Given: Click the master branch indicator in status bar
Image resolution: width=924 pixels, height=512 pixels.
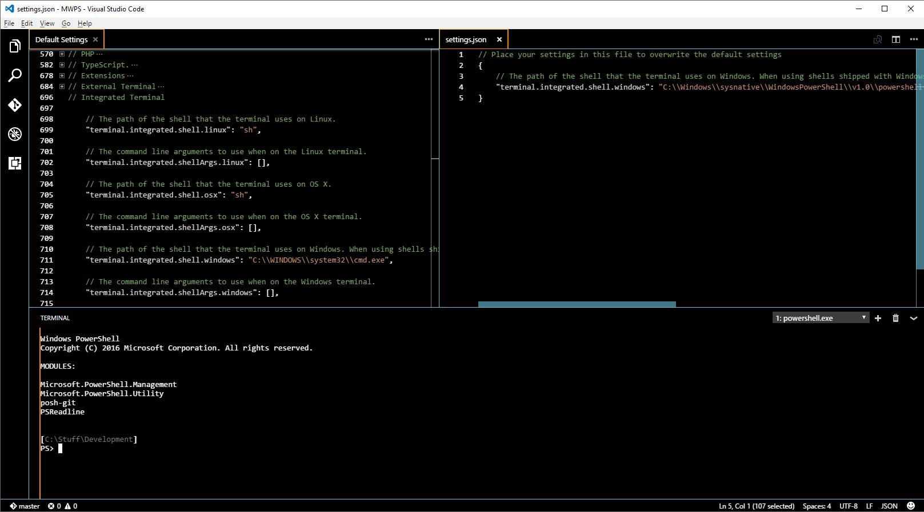Looking at the screenshot, I should tap(25, 506).
